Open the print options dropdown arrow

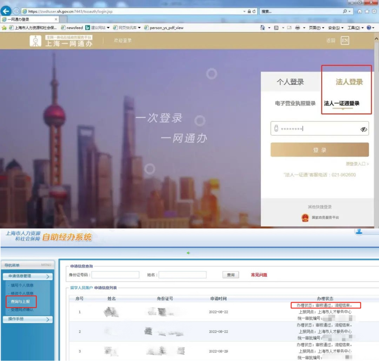(304, 28)
